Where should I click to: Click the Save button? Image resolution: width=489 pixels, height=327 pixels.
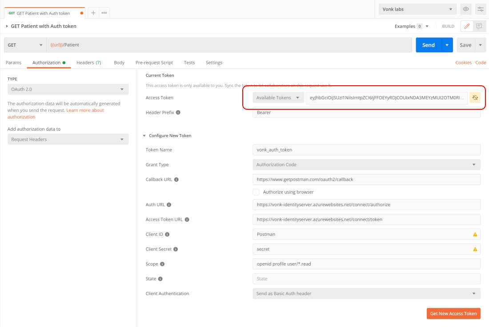[465, 45]
